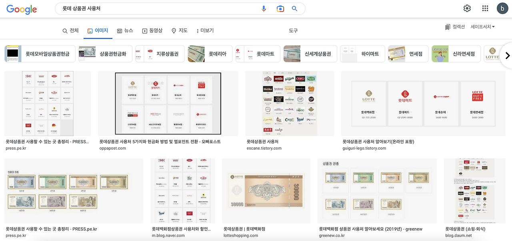Viewport: 512px width, 241px height.
Task: Switch to the 전체 tab
Action: (71, 30)
